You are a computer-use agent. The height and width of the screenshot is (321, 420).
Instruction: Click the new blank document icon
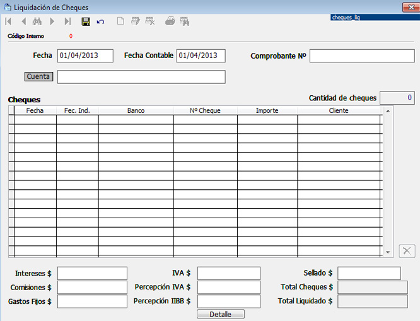[x=120, y=21]
